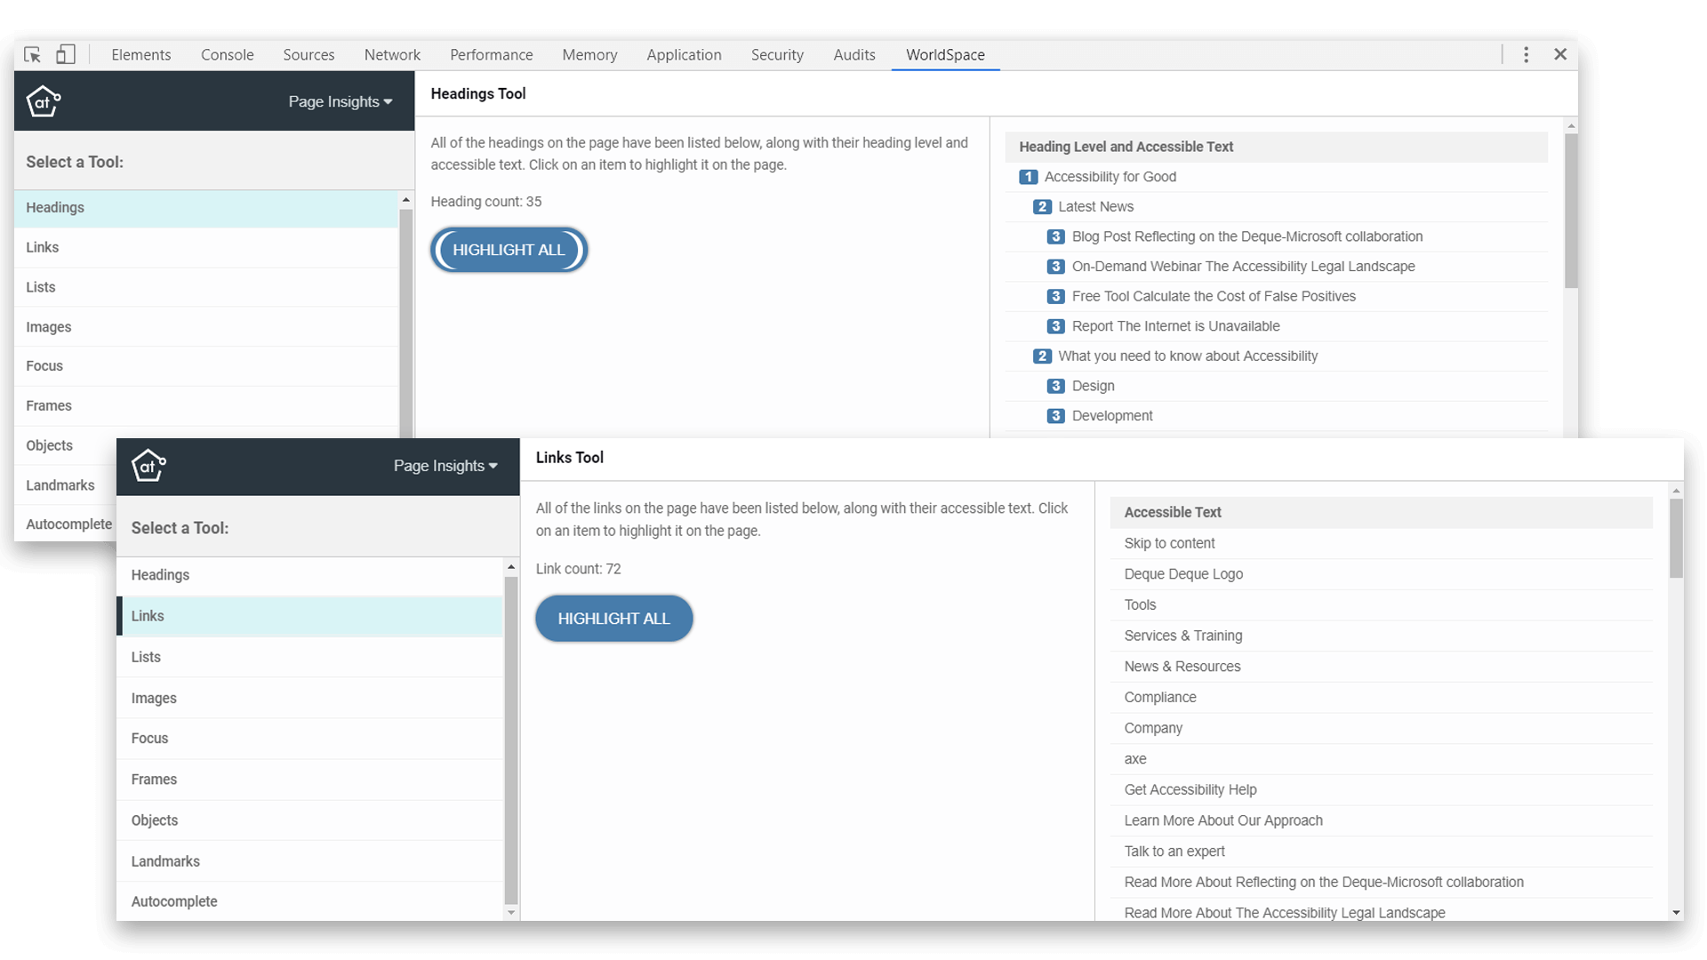The image size is (1707, 960).
Task: Click the at logo in Links window
Action: [x=148, y=465]
